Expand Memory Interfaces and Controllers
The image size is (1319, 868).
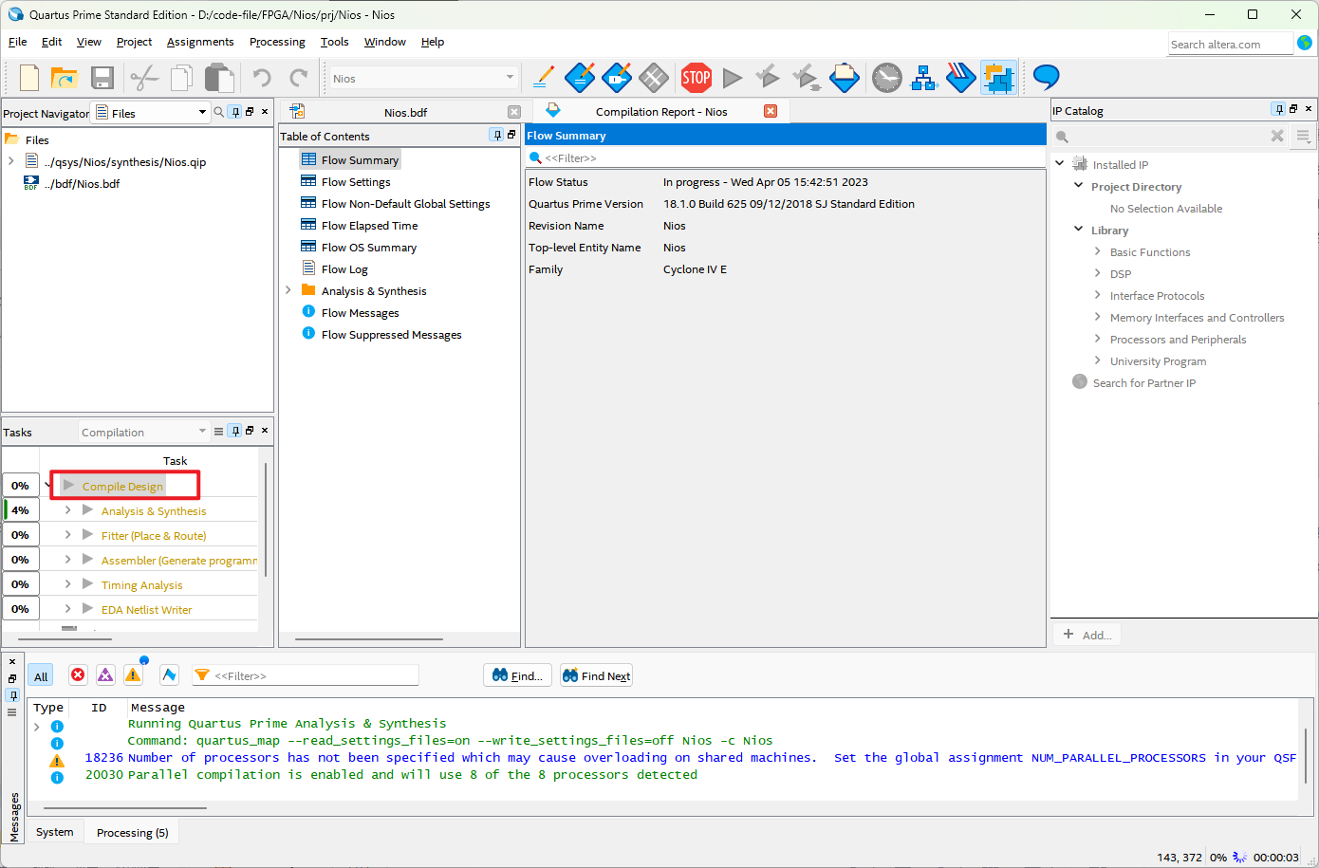pos(1098,317)
